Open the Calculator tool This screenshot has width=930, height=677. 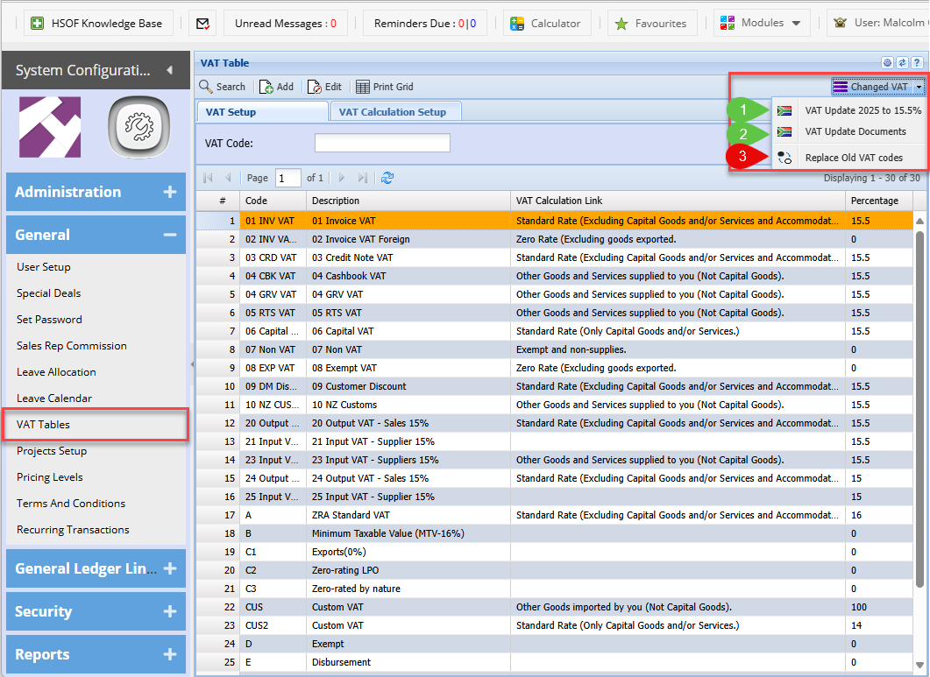[x=545, y=24]
